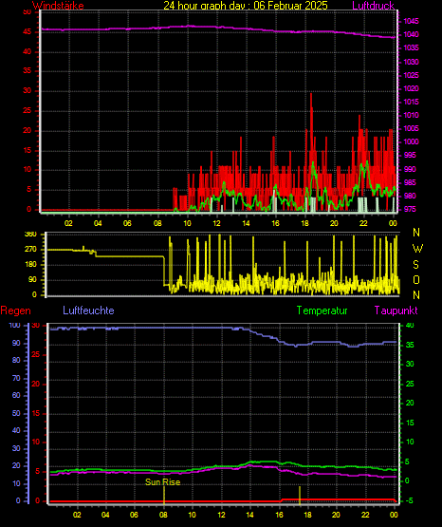
Task: Click the 1040 pressure axis value
Action: [x=411, y=34]
